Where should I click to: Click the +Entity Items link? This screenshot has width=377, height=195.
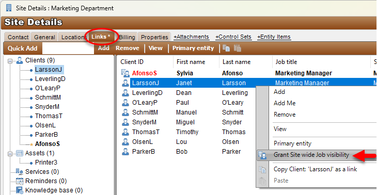[274, 37]
